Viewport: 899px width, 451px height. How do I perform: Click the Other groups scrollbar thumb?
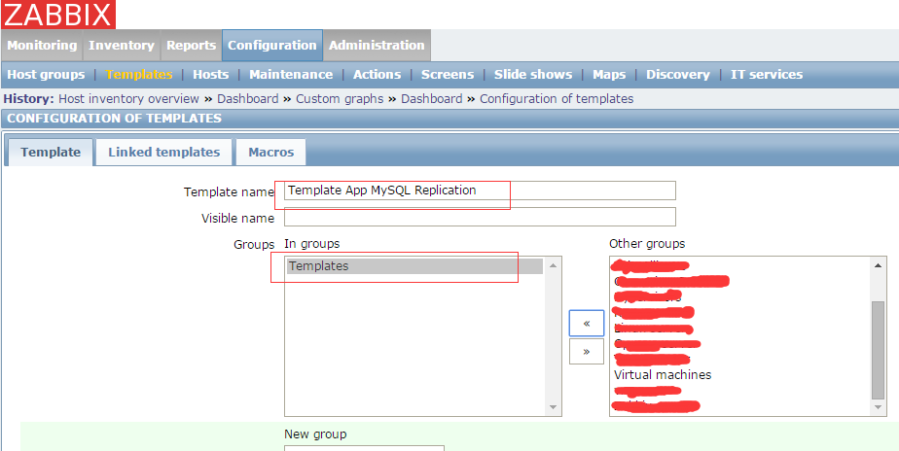[878, 350]
